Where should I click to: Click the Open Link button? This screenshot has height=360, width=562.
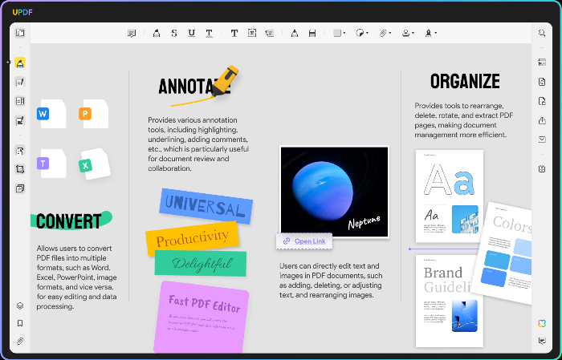click(304, 241)
